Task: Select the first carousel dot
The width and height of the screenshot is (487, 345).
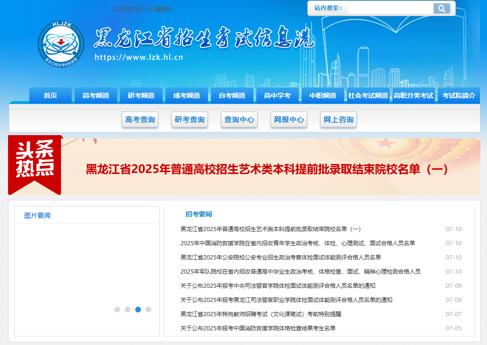Action: tap(117, 310)
